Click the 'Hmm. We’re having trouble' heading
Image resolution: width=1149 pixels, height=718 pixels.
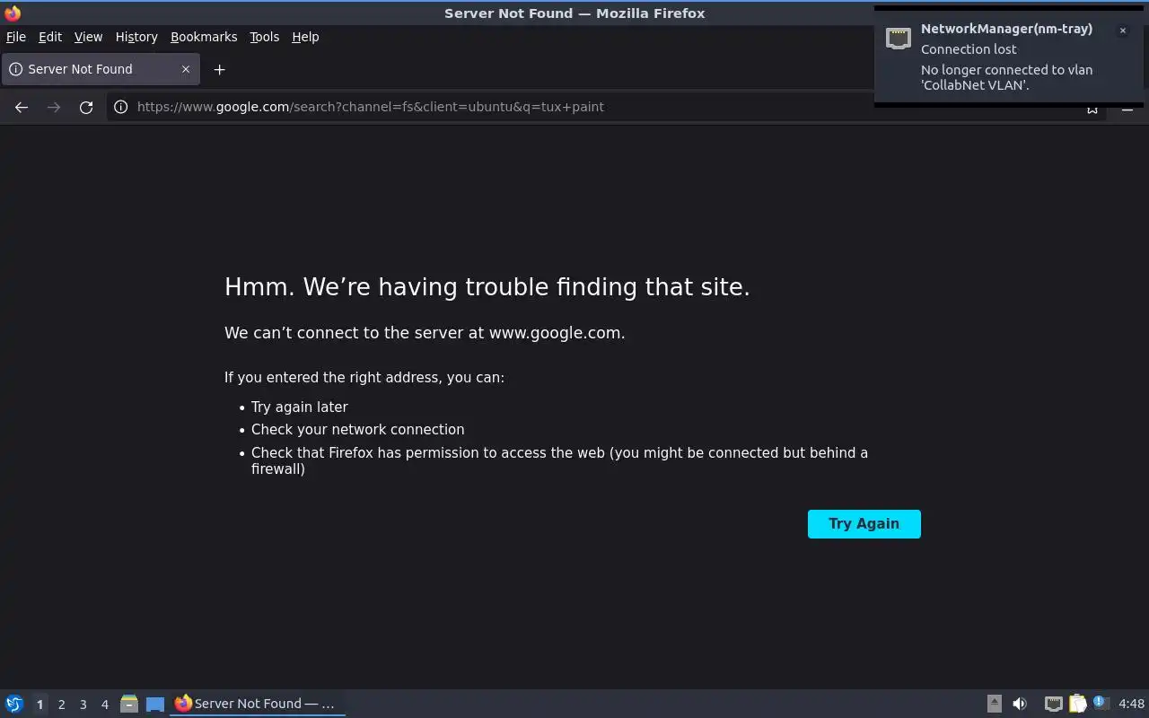tap(487, 287)
